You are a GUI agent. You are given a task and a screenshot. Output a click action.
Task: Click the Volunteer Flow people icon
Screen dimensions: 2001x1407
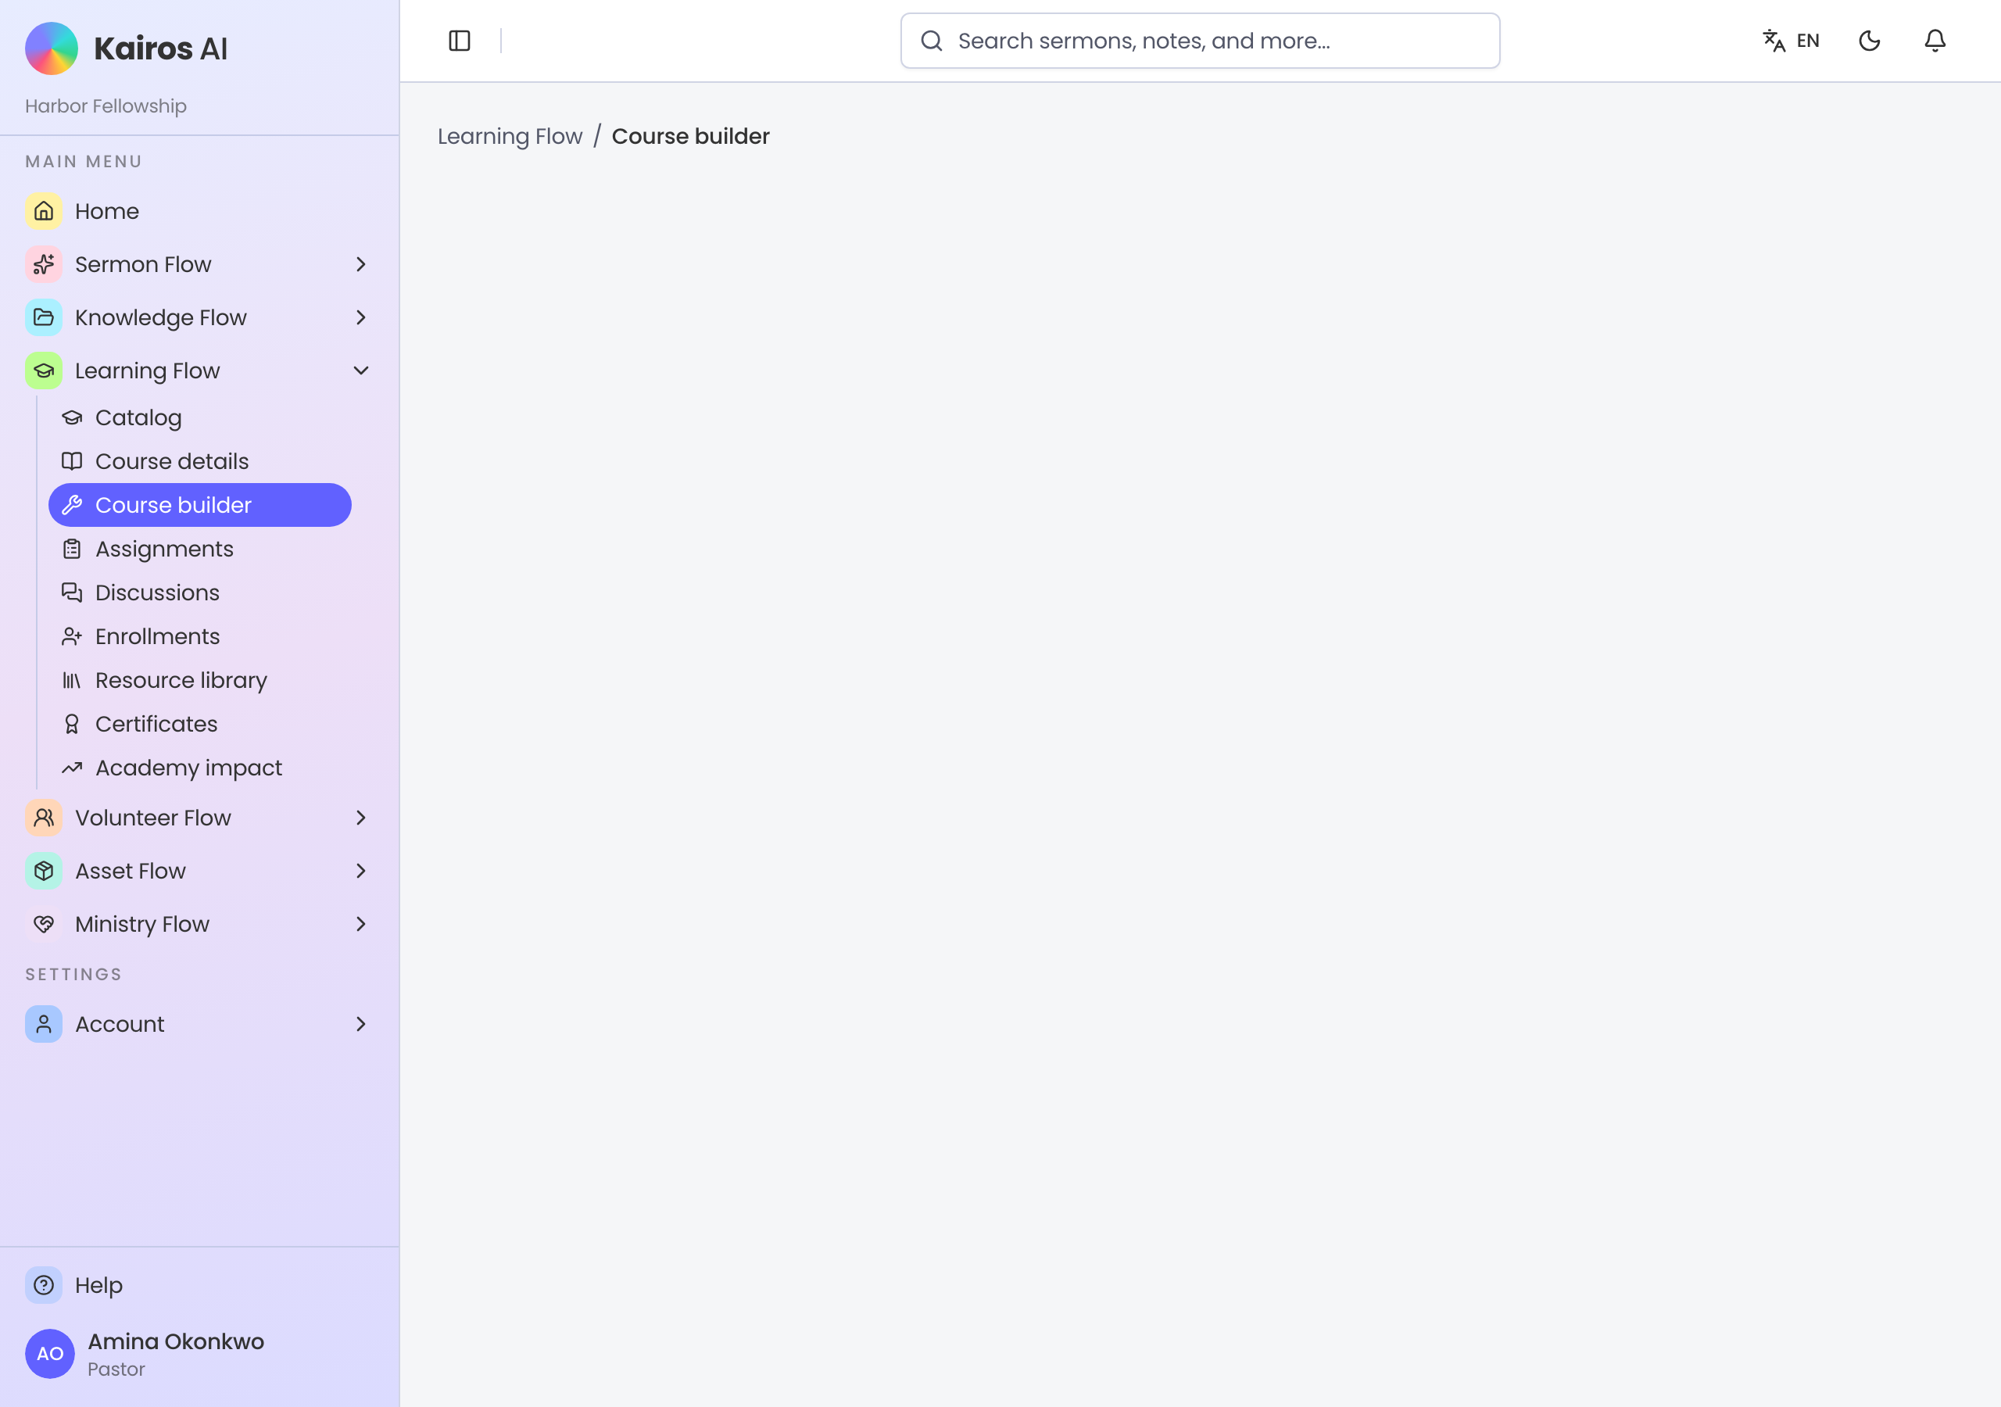(x=44, y=818)
